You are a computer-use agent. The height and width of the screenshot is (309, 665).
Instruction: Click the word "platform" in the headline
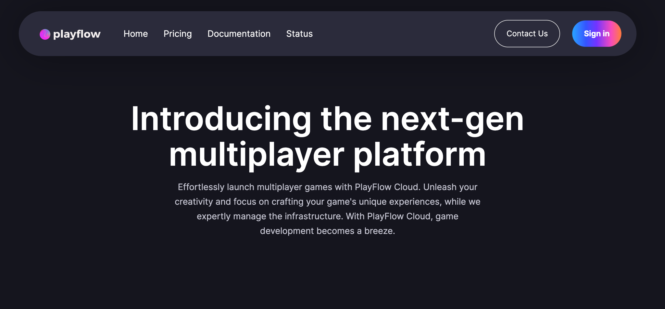[420, 154]
